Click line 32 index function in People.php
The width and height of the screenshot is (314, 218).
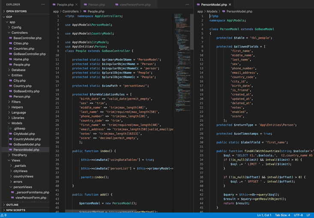pyautogui.click(x=94, y=151)
